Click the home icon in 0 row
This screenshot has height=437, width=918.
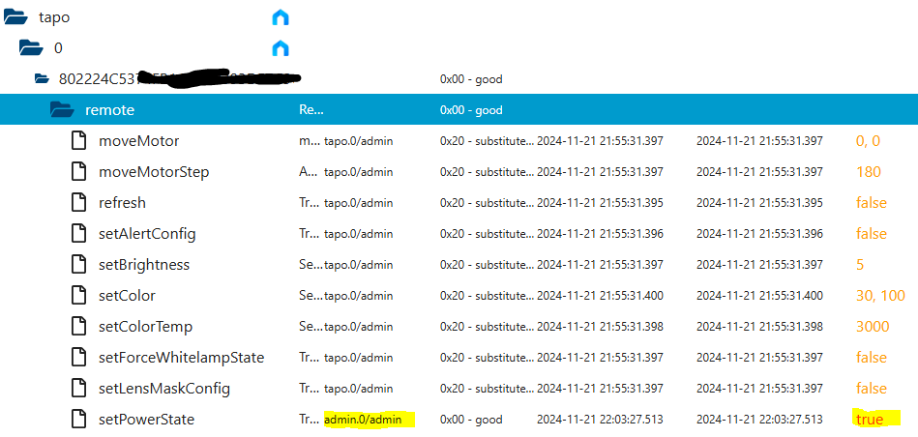coord(281,48)
